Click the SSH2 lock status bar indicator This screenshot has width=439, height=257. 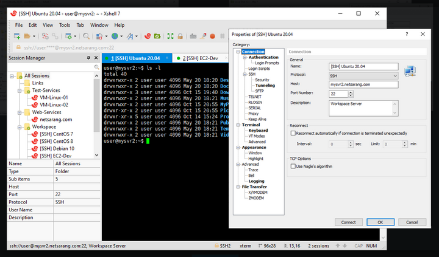click(x=223, y=246)
